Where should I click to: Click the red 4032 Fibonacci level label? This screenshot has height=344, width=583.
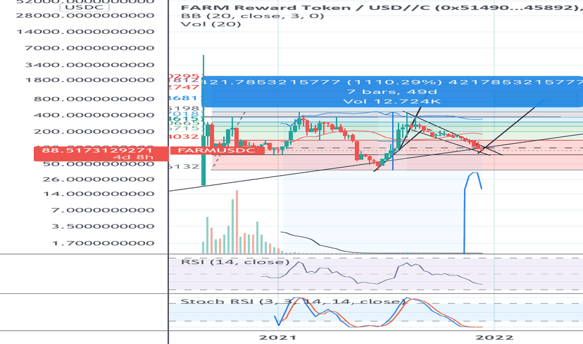point(184,136)
